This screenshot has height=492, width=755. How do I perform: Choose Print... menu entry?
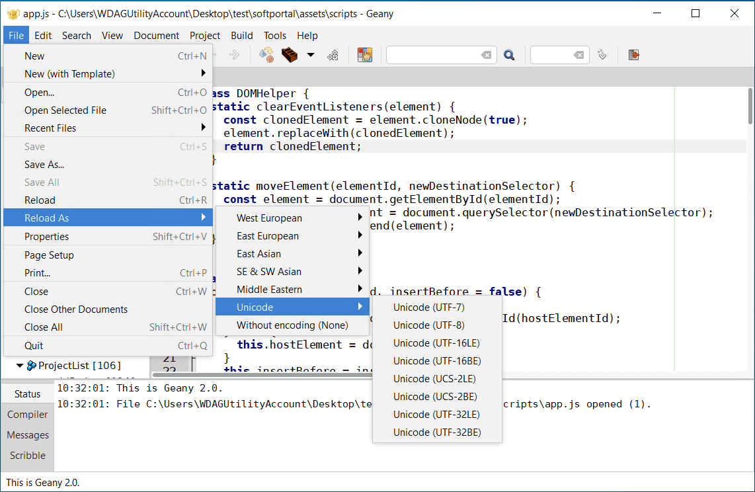pos(108,273)
